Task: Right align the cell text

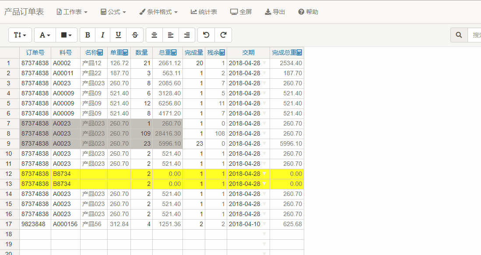Action: pyautogui.click(x=187, y=35)
